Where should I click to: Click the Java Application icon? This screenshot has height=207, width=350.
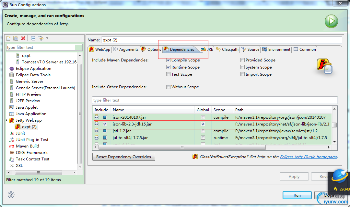[x=12, y=114]
